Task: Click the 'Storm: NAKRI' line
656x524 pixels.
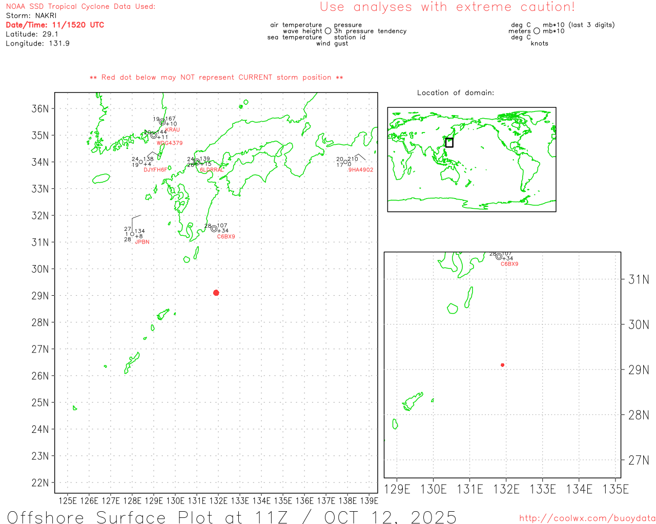Action: coord(31,16)
